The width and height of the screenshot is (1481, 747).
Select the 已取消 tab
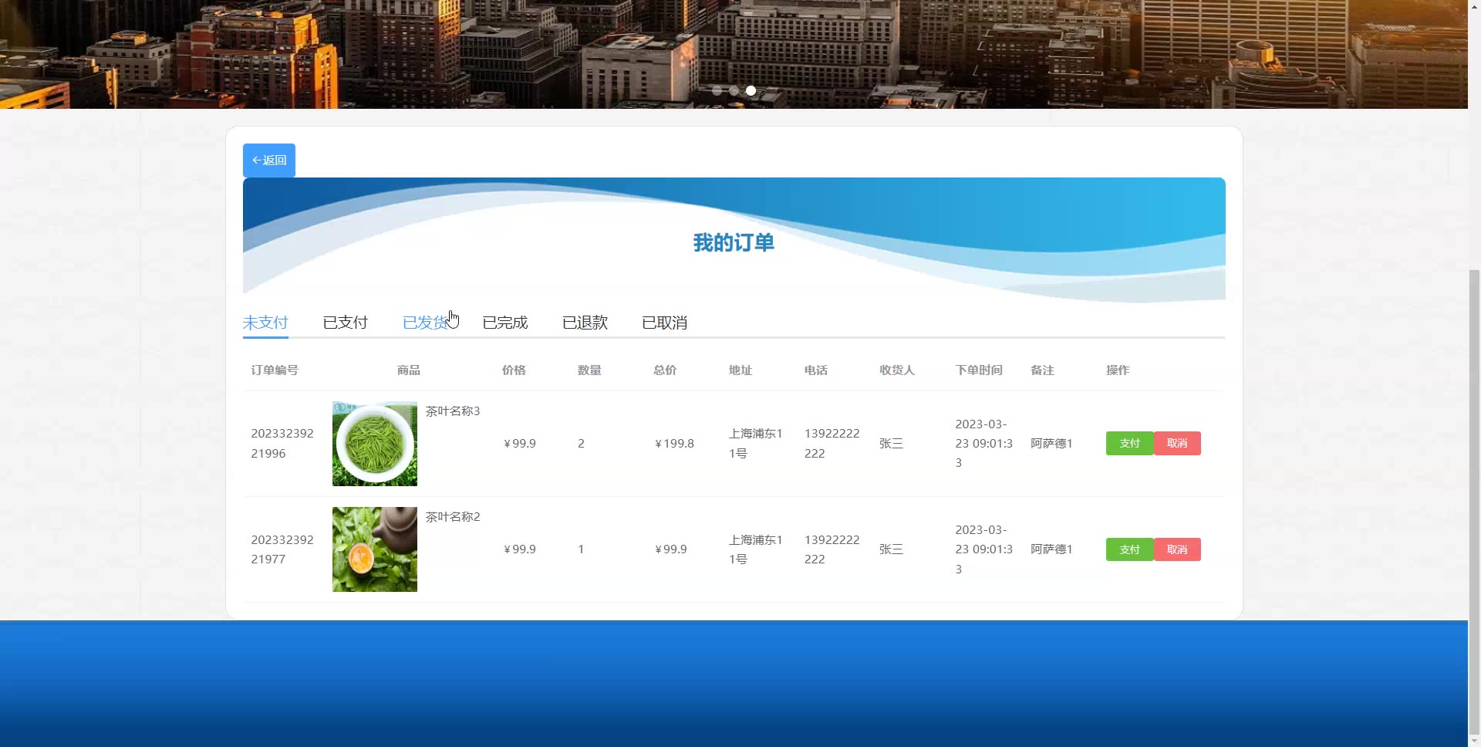(x=664, y=323)
